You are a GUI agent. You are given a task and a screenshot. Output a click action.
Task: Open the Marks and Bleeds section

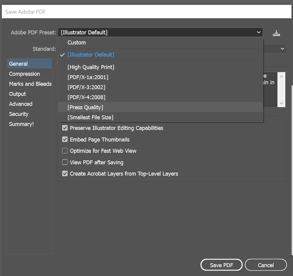click(x=30, y=84)
